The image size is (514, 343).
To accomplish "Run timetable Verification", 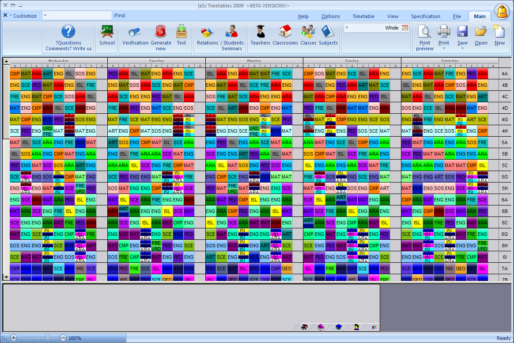I will click(x=135, y=35).
